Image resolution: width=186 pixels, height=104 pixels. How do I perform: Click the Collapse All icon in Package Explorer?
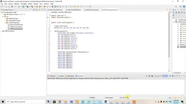34,10
